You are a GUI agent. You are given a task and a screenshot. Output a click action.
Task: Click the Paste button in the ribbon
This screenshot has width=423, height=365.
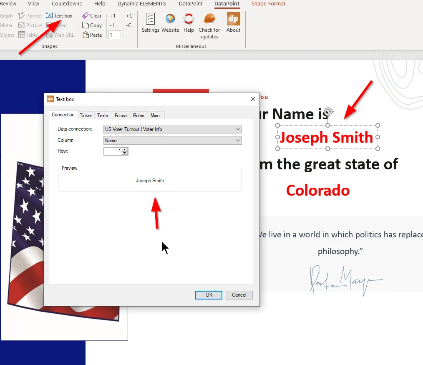(x=92, y=35)
